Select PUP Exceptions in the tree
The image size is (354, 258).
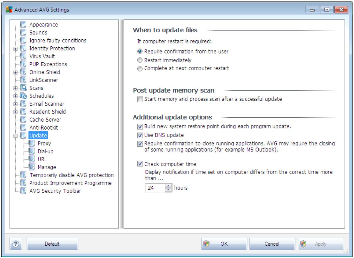click(x=48, y=64)
